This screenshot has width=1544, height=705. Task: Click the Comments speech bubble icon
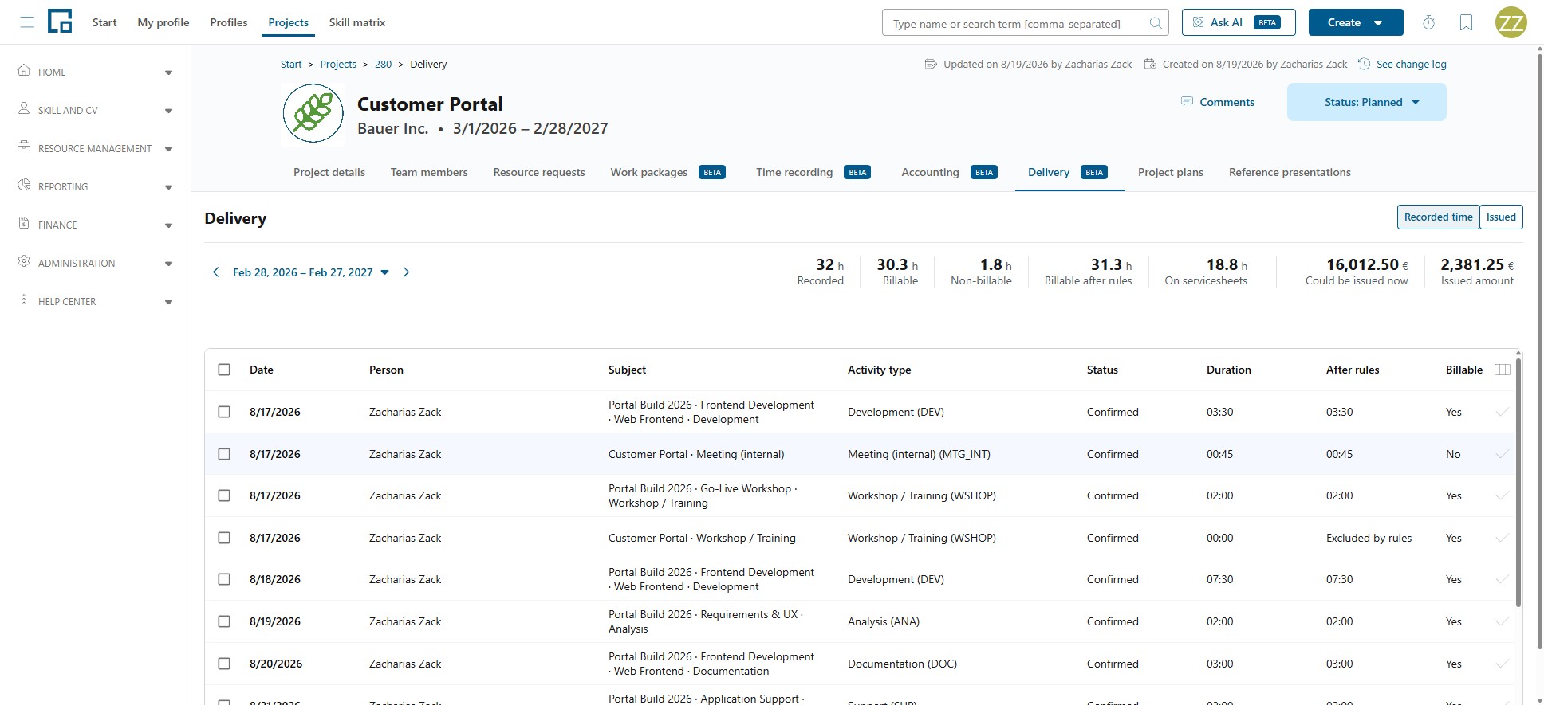[1187, 102]
